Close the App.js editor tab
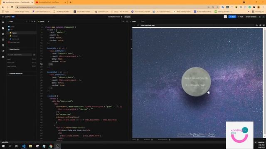 click(48, 22)
